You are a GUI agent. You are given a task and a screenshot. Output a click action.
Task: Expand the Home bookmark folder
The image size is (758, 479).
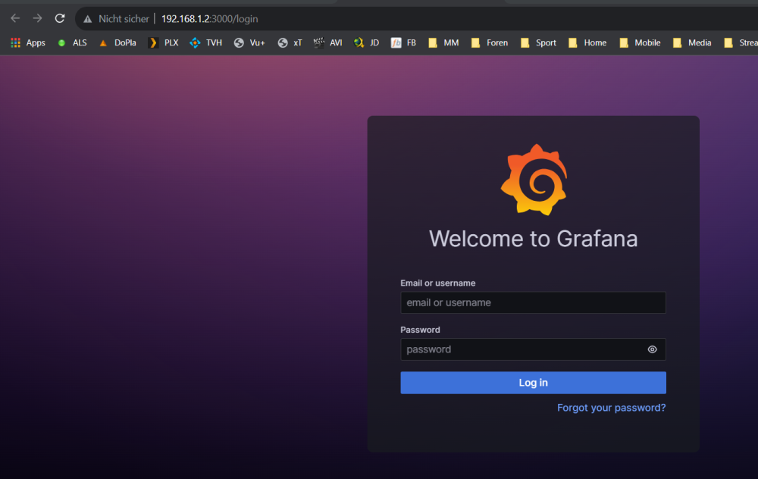[588, 42]
